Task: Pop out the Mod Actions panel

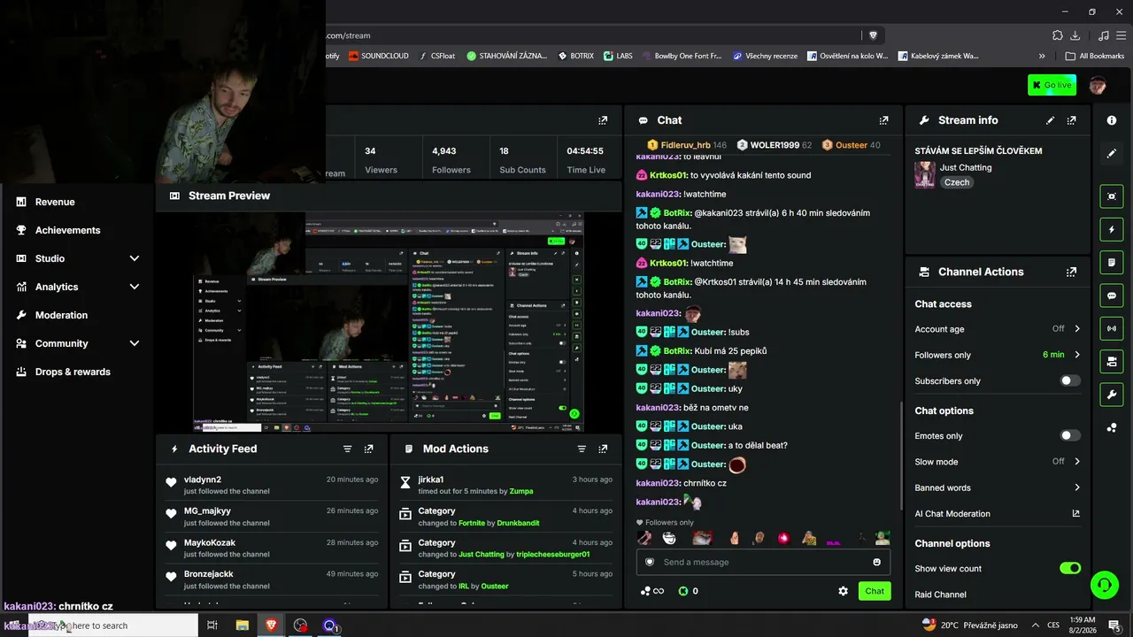Action: (x=603, y=449)
